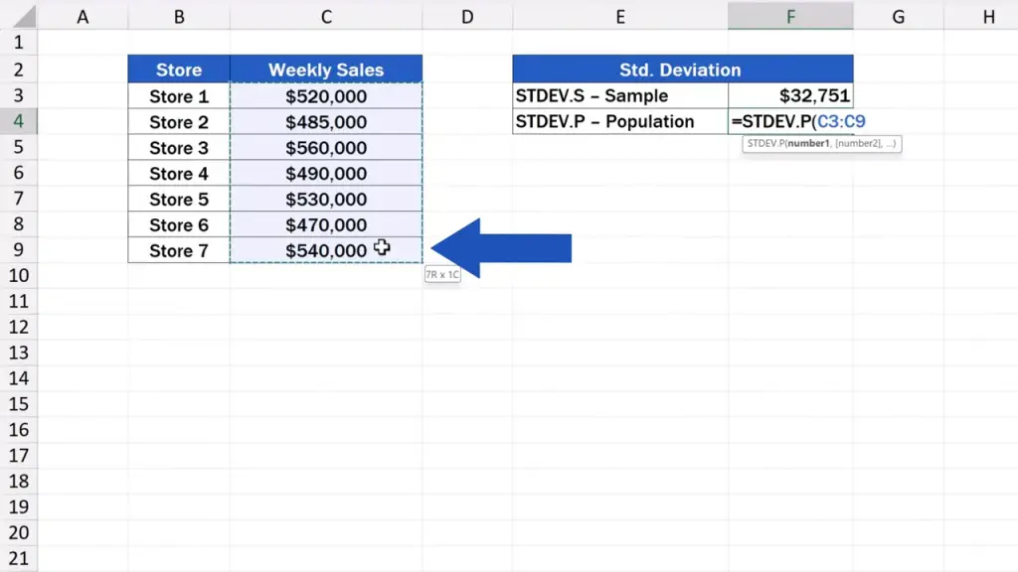
Task: Click the STDEV.P – Population label cell
Action: coord(619,122)
